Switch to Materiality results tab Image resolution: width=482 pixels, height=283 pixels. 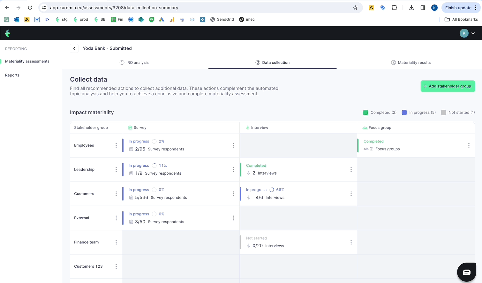tap(411, 62)
